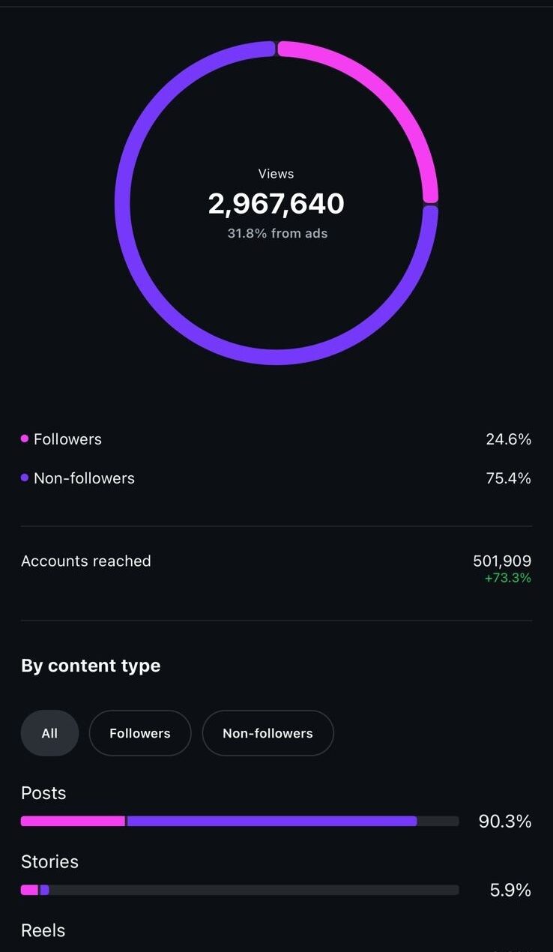Switch to the Followers filter pill
The image size is (553, 952).
tap(140, 733)
